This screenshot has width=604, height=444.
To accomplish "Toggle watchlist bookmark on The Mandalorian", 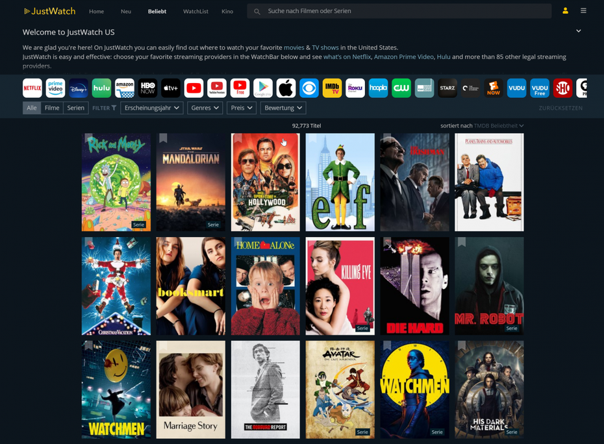I will 163,138.
